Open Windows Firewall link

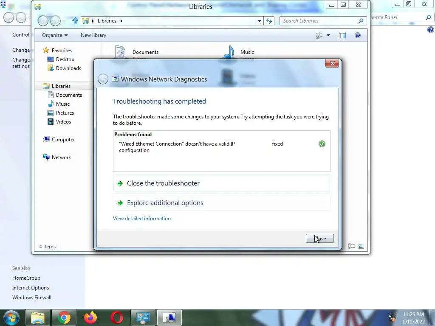31,298
